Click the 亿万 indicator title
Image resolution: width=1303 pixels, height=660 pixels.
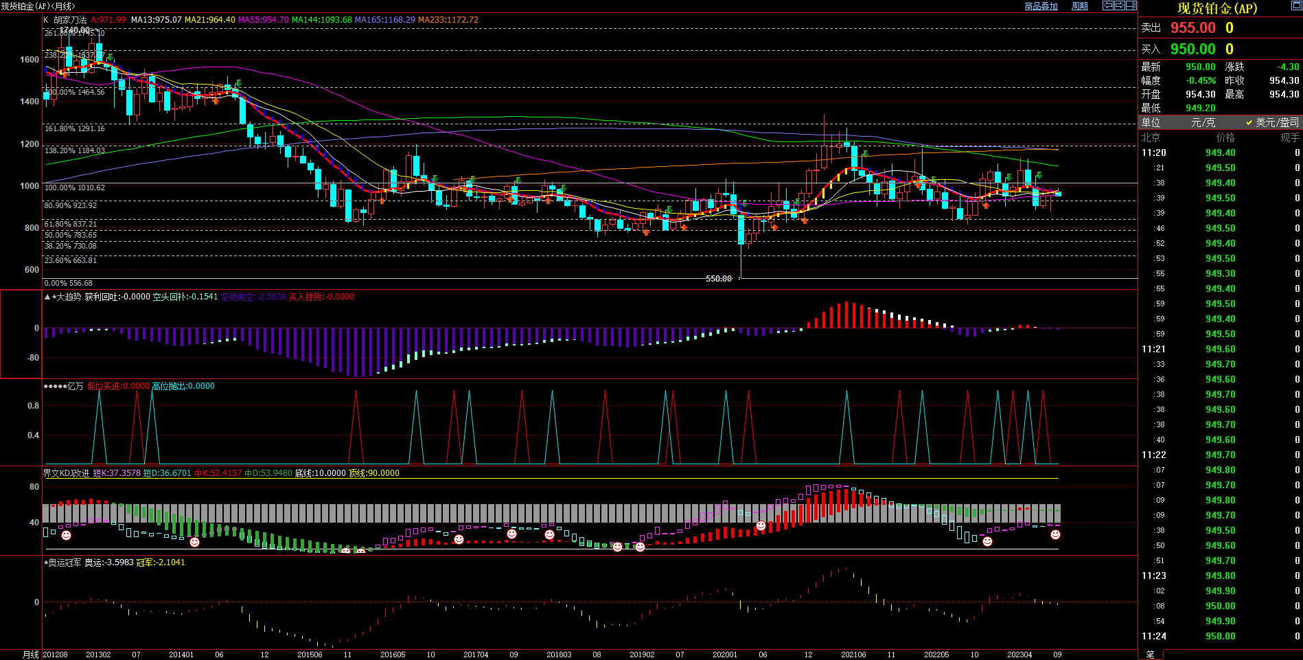click(74, 386)
